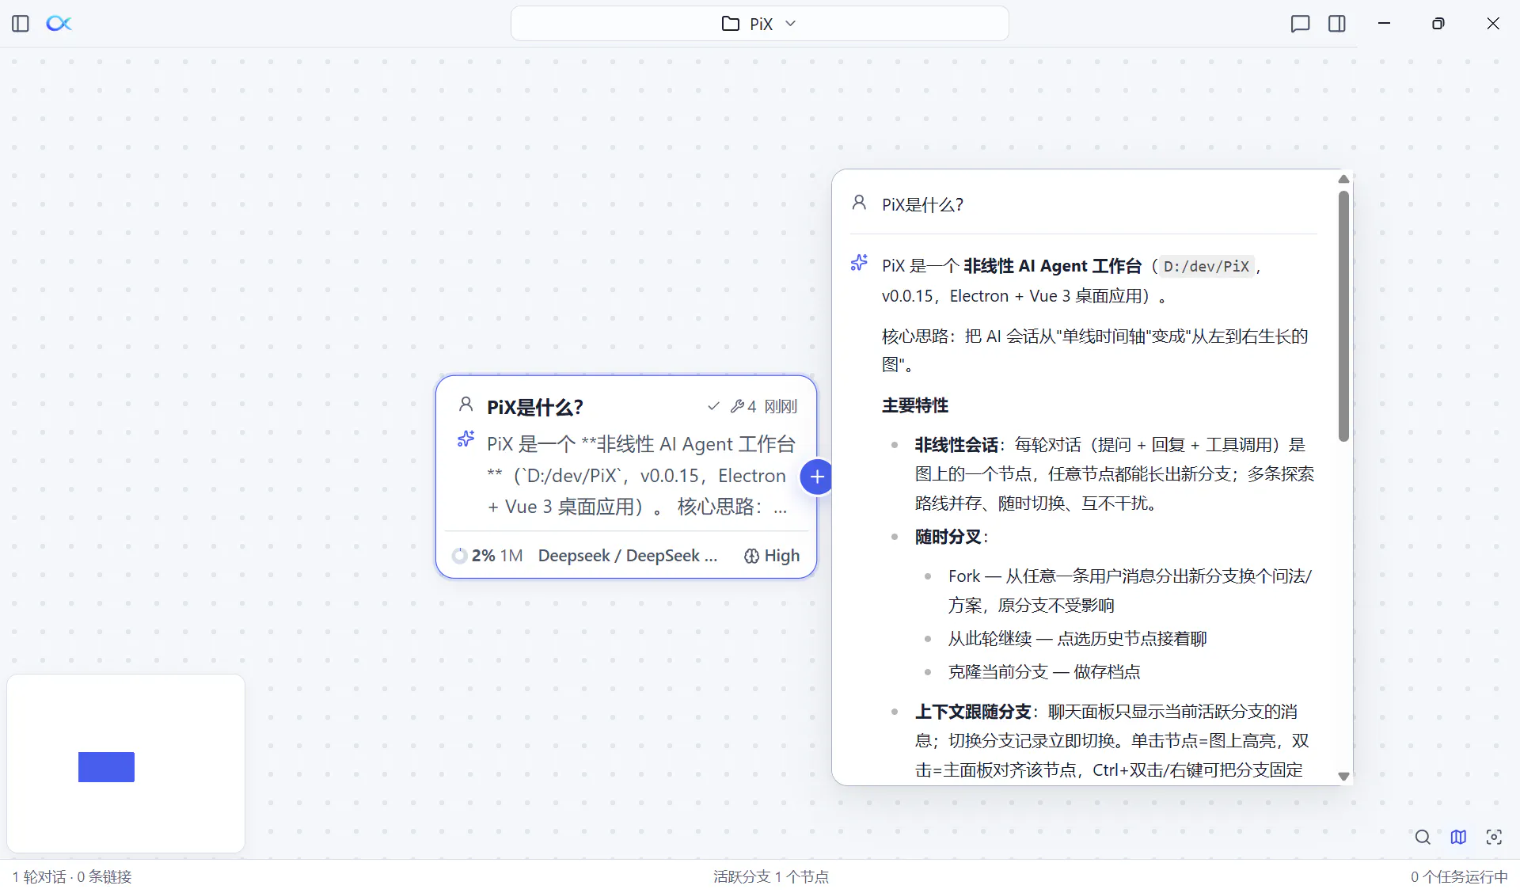
Task: Click the '刚刚' timestamp on node card
Action: coord(781,406)
